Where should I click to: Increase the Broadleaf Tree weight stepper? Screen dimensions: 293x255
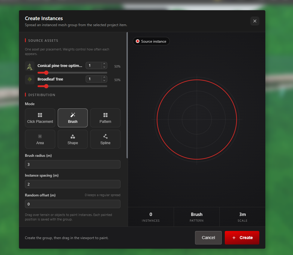tap(104, 77)
